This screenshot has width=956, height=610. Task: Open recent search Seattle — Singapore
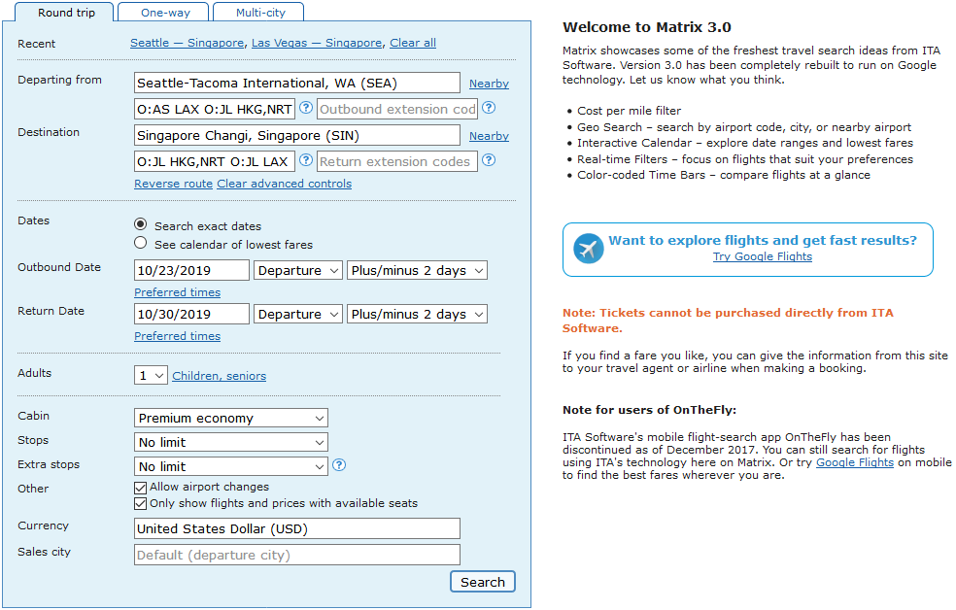click(187, 43)
